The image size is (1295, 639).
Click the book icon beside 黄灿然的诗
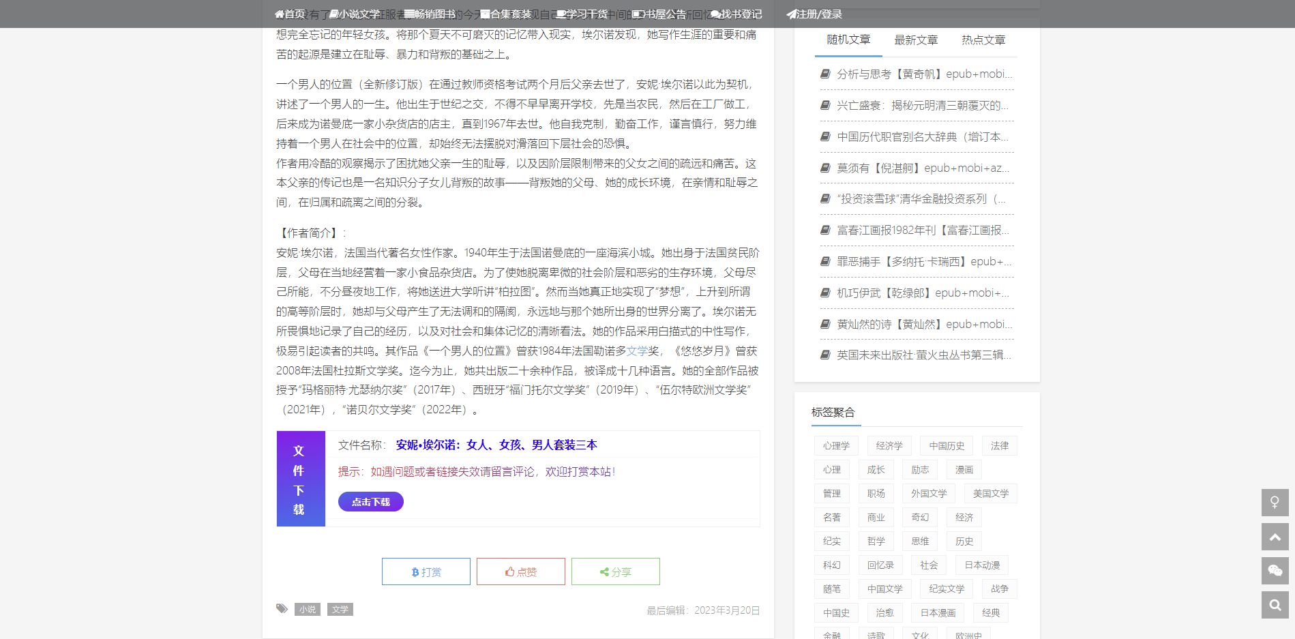click(x=825, y=324)
